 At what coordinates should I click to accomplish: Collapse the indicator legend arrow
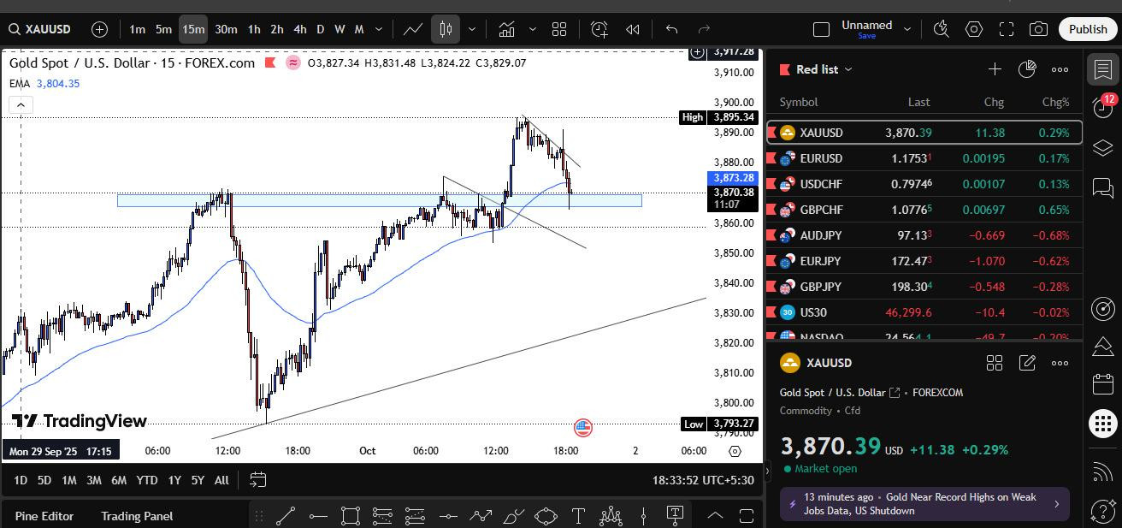coord(21,104)
